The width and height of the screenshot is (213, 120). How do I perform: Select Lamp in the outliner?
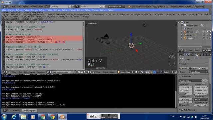click(189, 35)
